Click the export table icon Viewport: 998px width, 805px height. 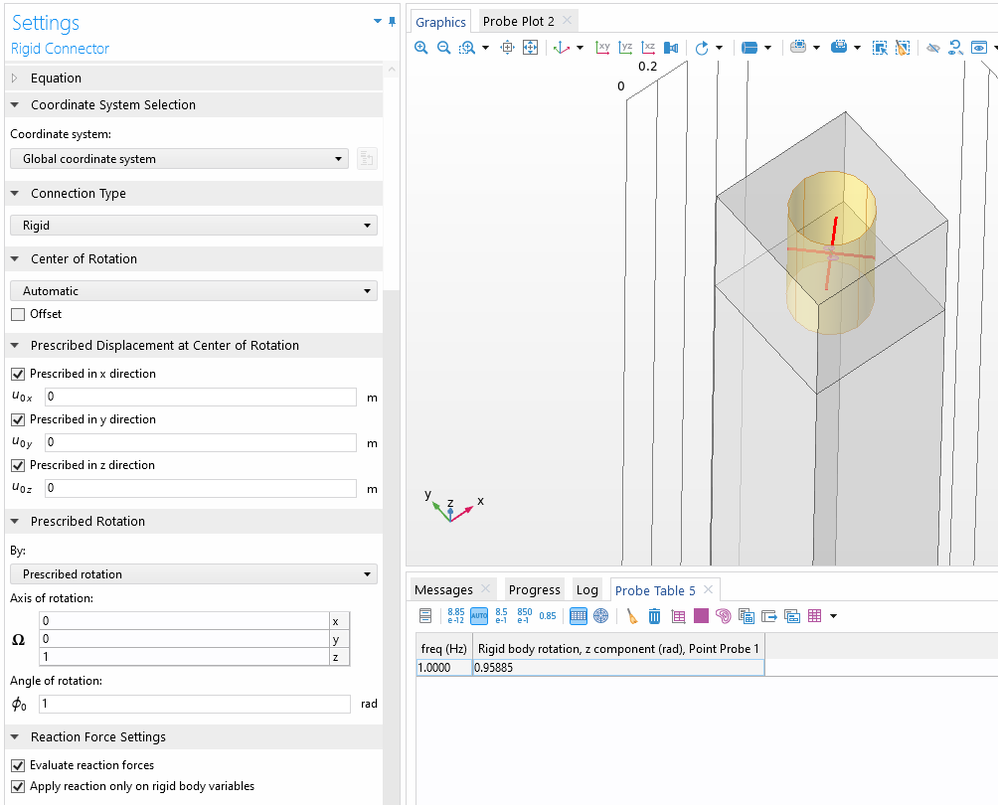pos(768,616)
